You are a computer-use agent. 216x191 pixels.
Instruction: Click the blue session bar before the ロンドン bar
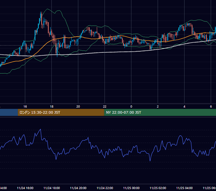(9, 112)
